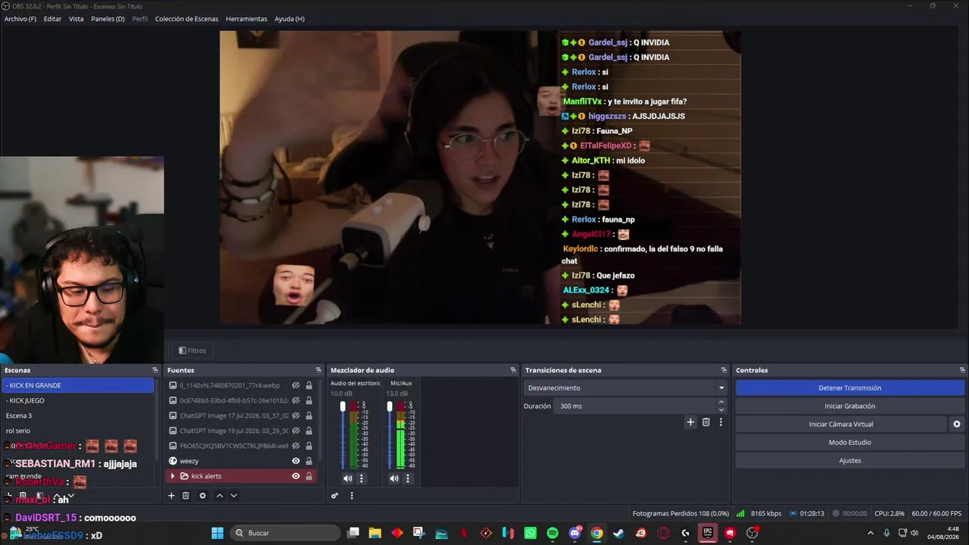Undock the Mezclador de audio panel
The width and height of the screenshot is (969, 545).
[513, 370]
